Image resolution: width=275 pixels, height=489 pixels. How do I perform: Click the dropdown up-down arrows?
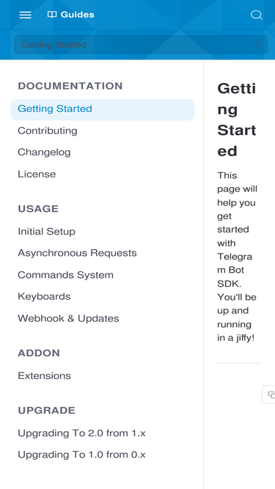[x=258, y=45]
